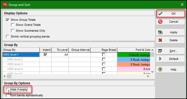Enable Sort bands alphabetically
Image resolution: width=187 pixels, height=99 pixels.
pos(7,95)
